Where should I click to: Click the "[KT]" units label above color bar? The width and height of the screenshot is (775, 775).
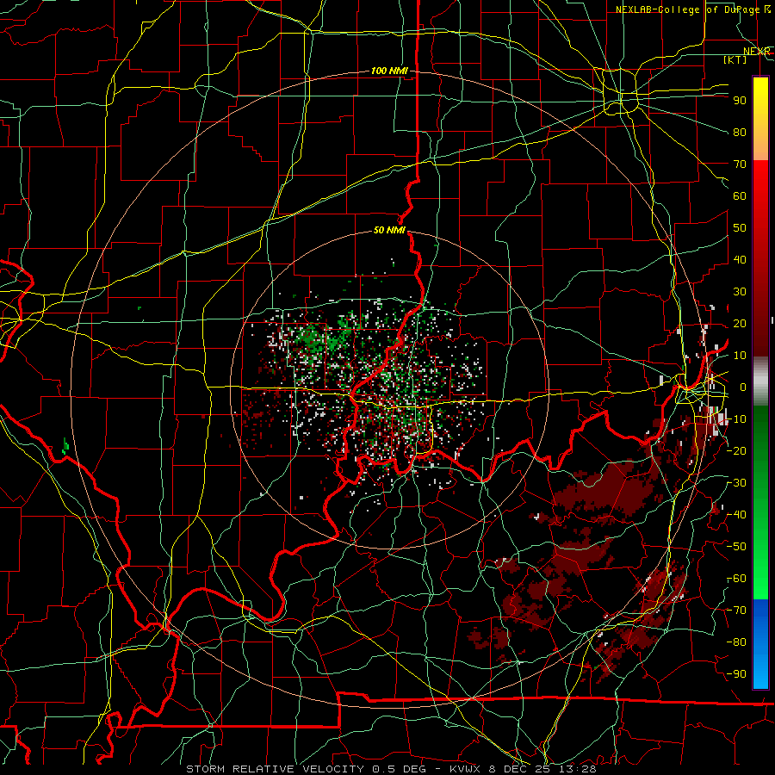pos(735,59)
